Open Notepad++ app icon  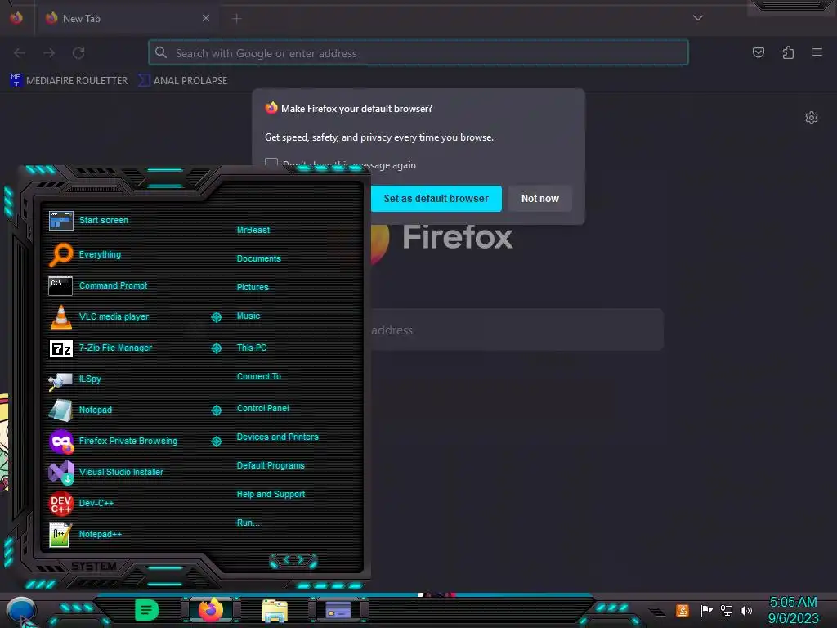tap(60, 535)
